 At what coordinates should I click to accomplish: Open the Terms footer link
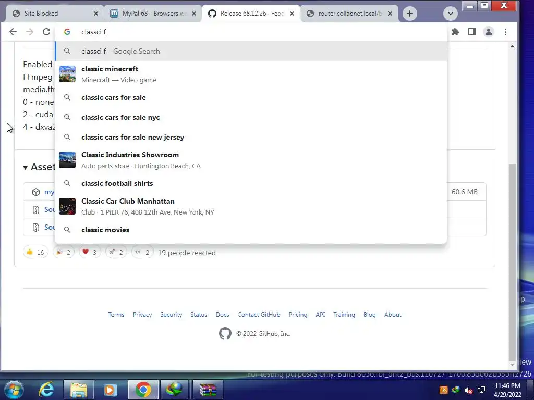pos(116,315)
